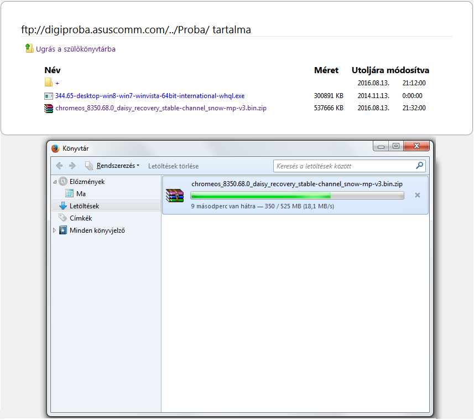Select Ma history entry

pyautogui.click(x=81, y=194)
